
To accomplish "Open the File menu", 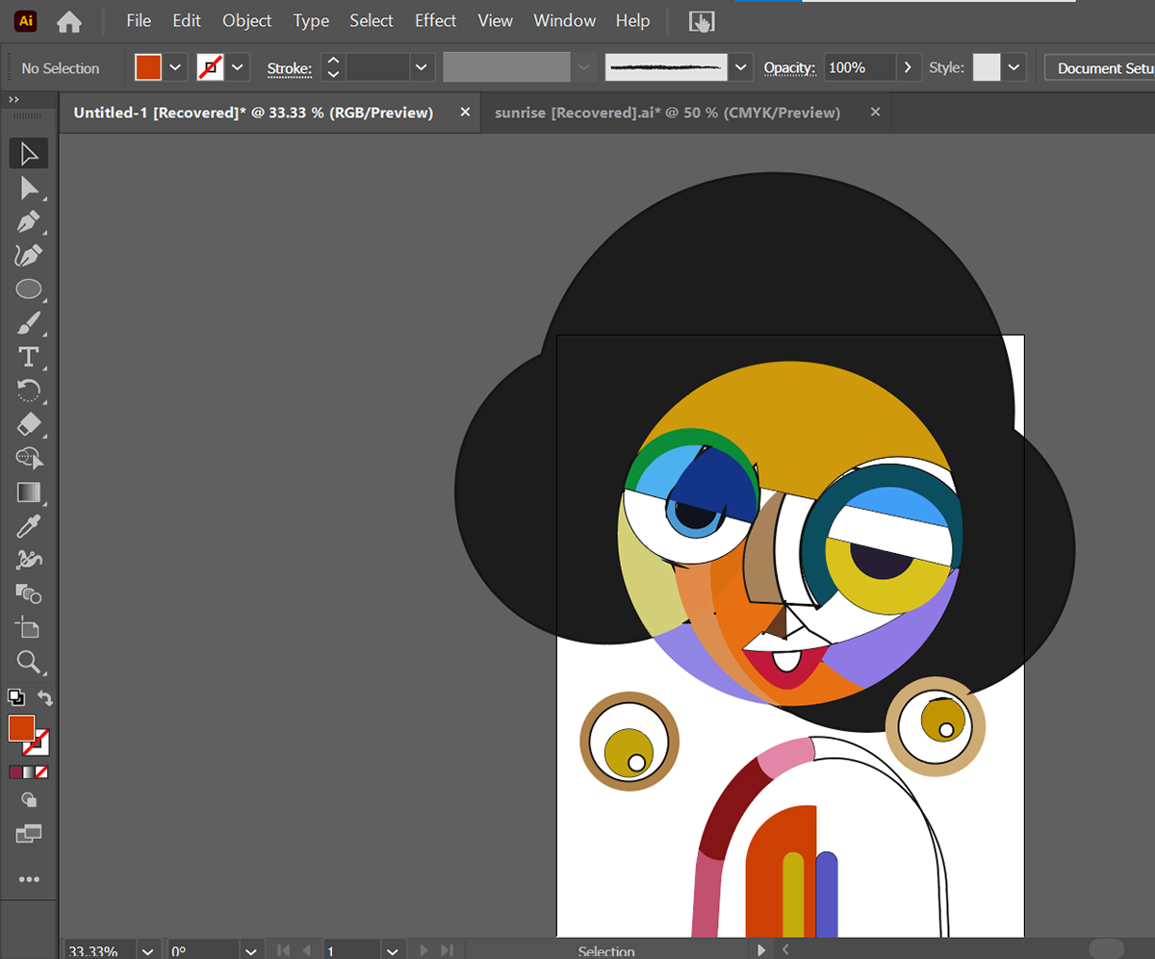I will point(139,20).
